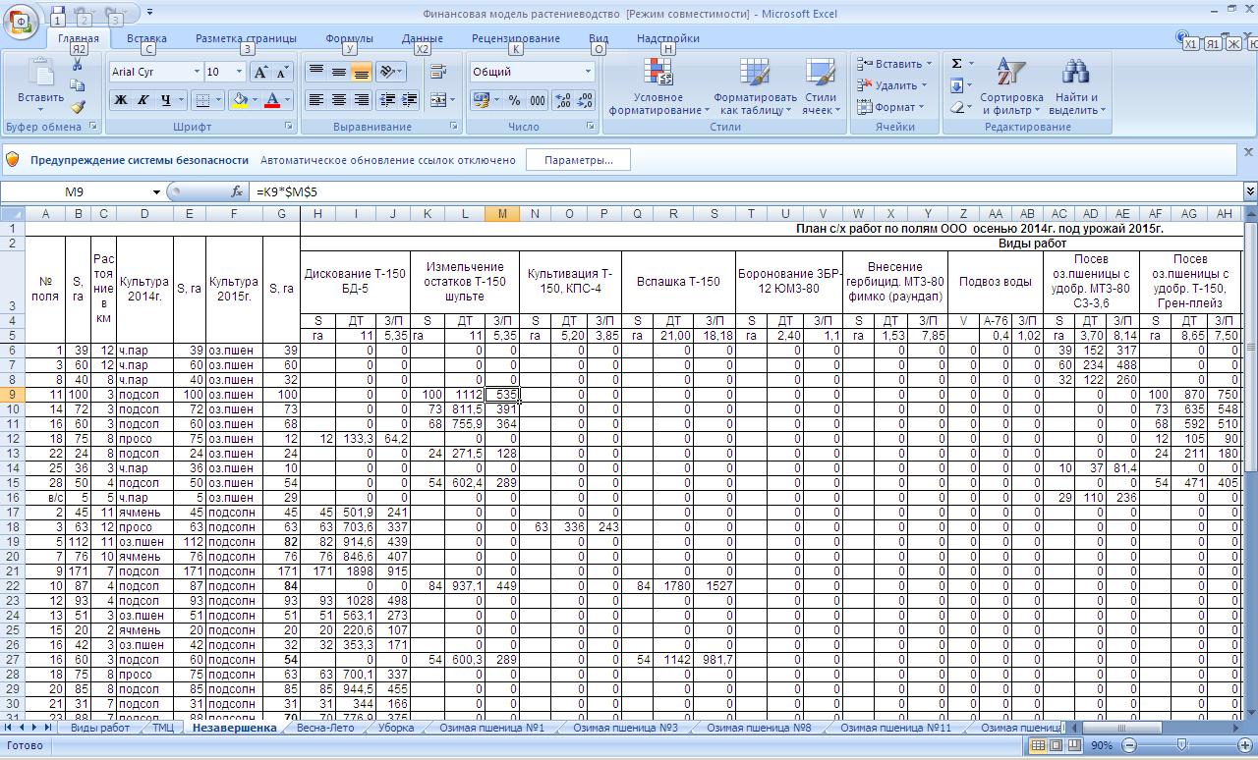Image resolution: width=1258 pixels, height=760 pixels.
Task: Open the Рецензирование ribbon tab
Action: point(515,38)
